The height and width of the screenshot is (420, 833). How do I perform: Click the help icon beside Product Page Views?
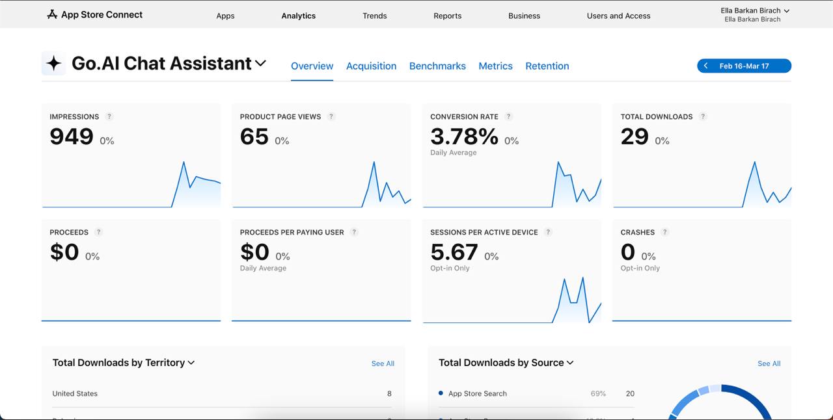[x=331, y=116]
